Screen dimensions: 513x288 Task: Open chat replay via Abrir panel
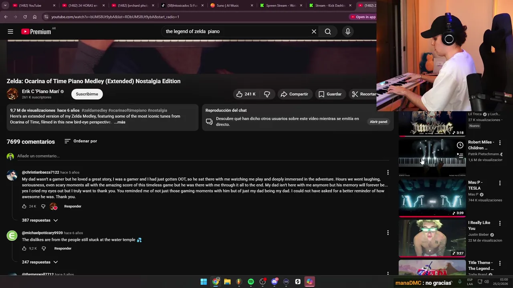point(378,122)
